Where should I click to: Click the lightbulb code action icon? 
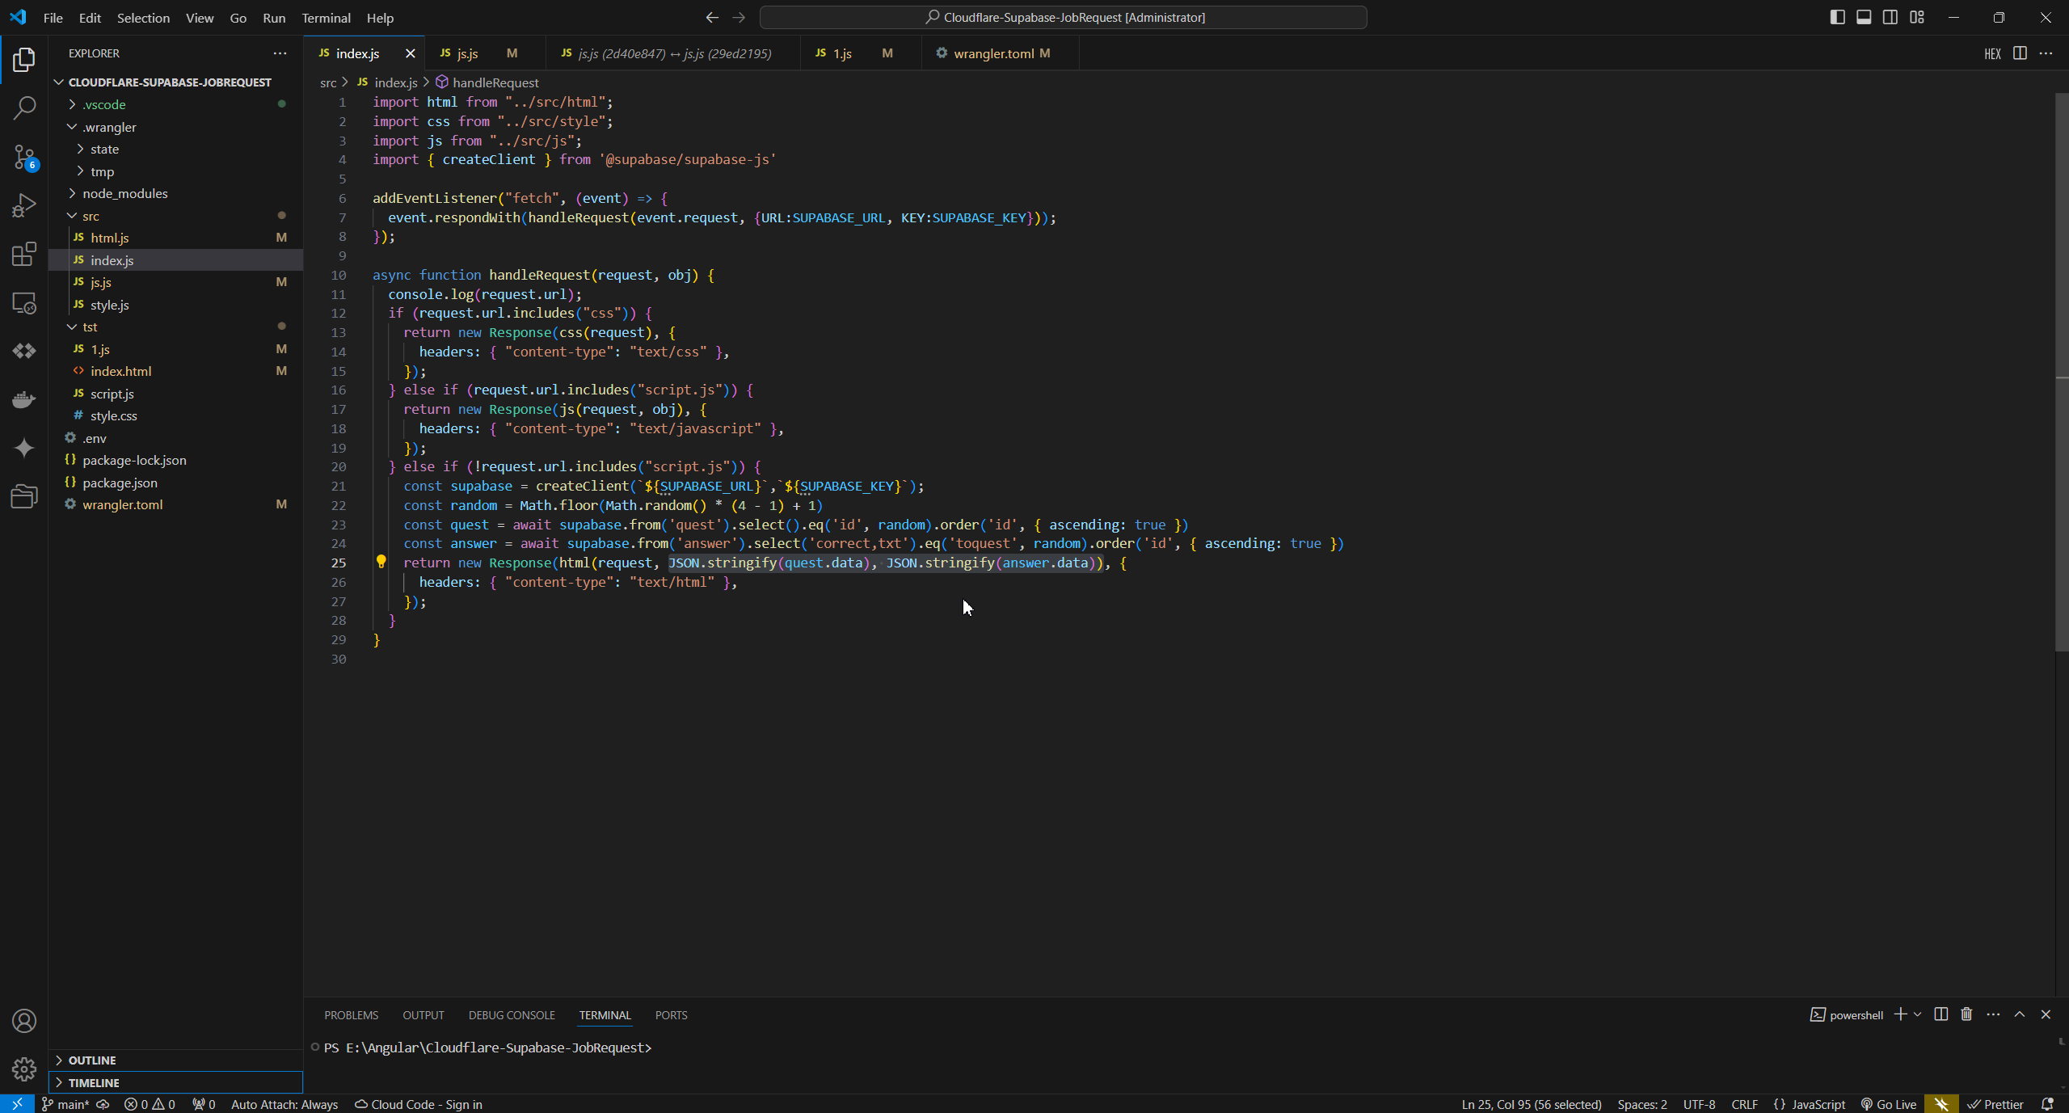coord(381,562)
